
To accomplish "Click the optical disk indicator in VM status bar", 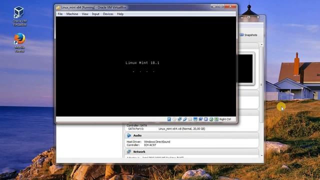I will coord(174,119).
